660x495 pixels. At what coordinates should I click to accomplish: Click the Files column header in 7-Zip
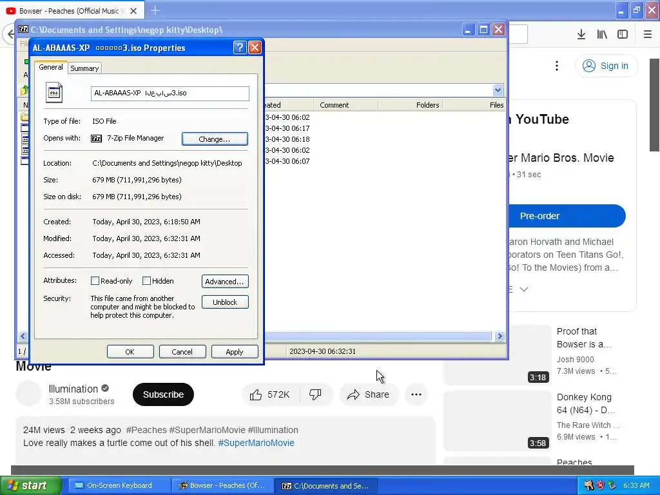tap(474, 105)
